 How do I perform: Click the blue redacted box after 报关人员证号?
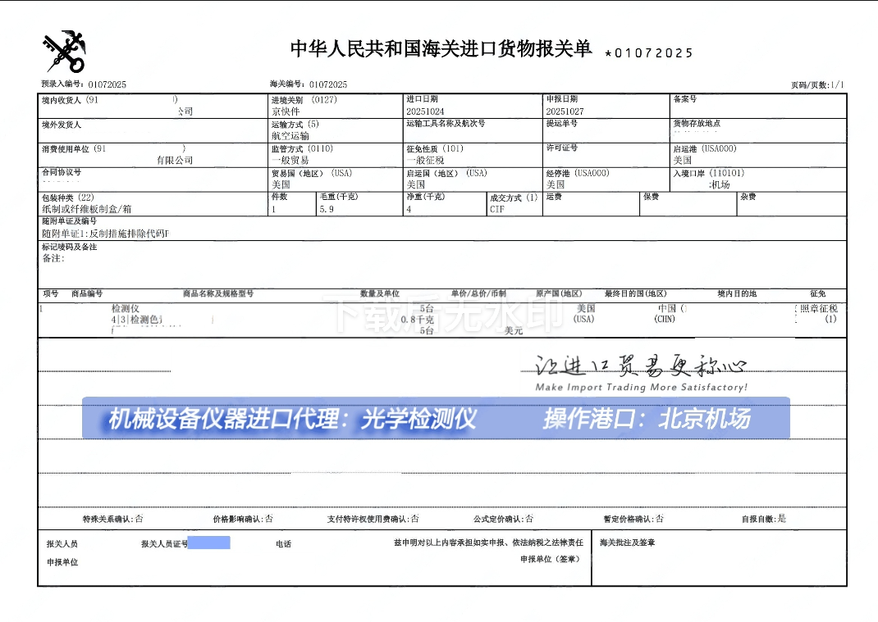(x=209, y=543)
